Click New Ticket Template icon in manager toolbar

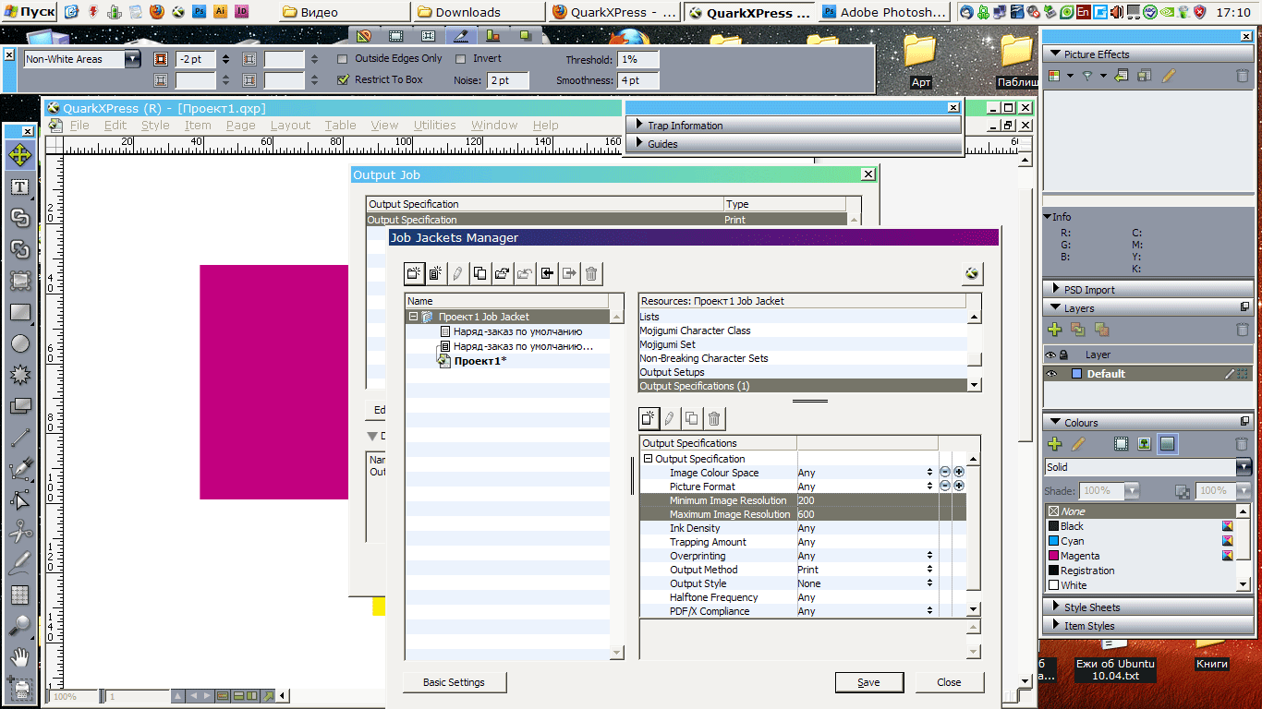point(436,273)
